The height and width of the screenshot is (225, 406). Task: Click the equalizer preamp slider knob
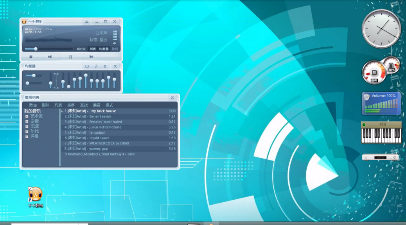click(x=50, y=83)
